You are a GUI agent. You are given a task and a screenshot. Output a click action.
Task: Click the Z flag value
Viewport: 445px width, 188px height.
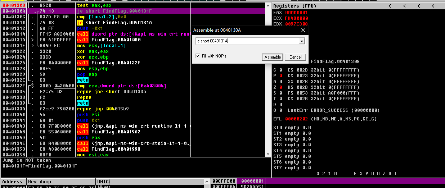[280, 87]
